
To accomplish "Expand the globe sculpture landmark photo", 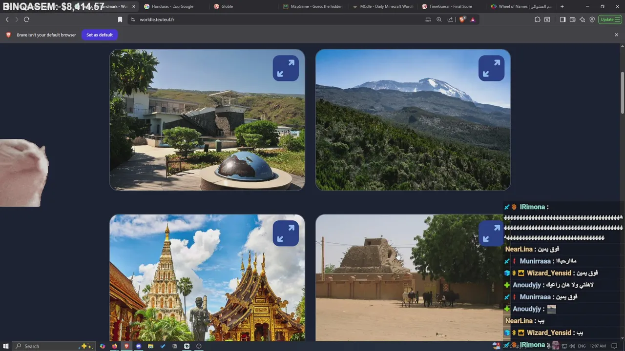I will coord(286,68).
